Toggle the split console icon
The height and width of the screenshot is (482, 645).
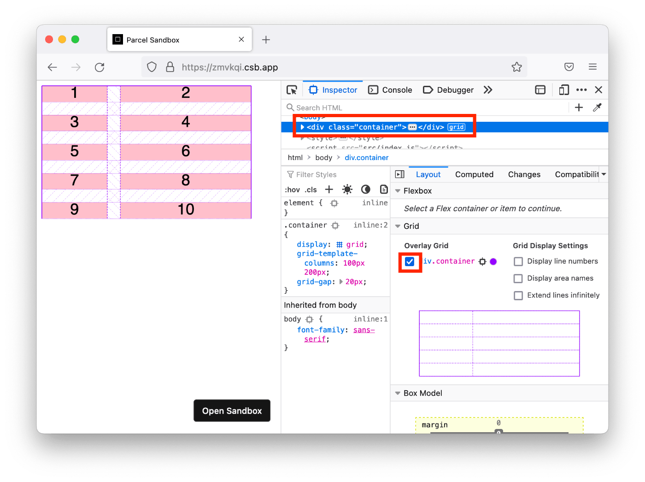[x=540, y=90]
